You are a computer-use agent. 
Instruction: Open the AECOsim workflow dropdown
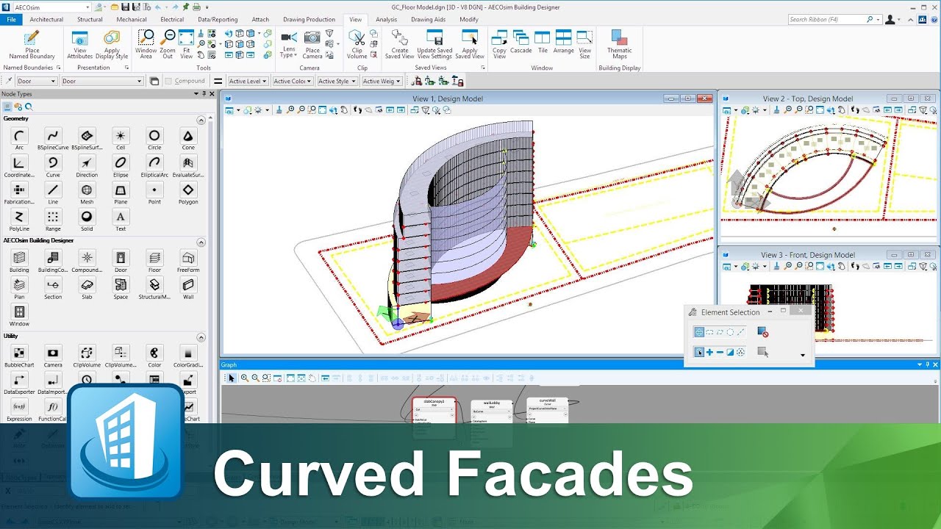pyautogui.click(x=51, y=7)
